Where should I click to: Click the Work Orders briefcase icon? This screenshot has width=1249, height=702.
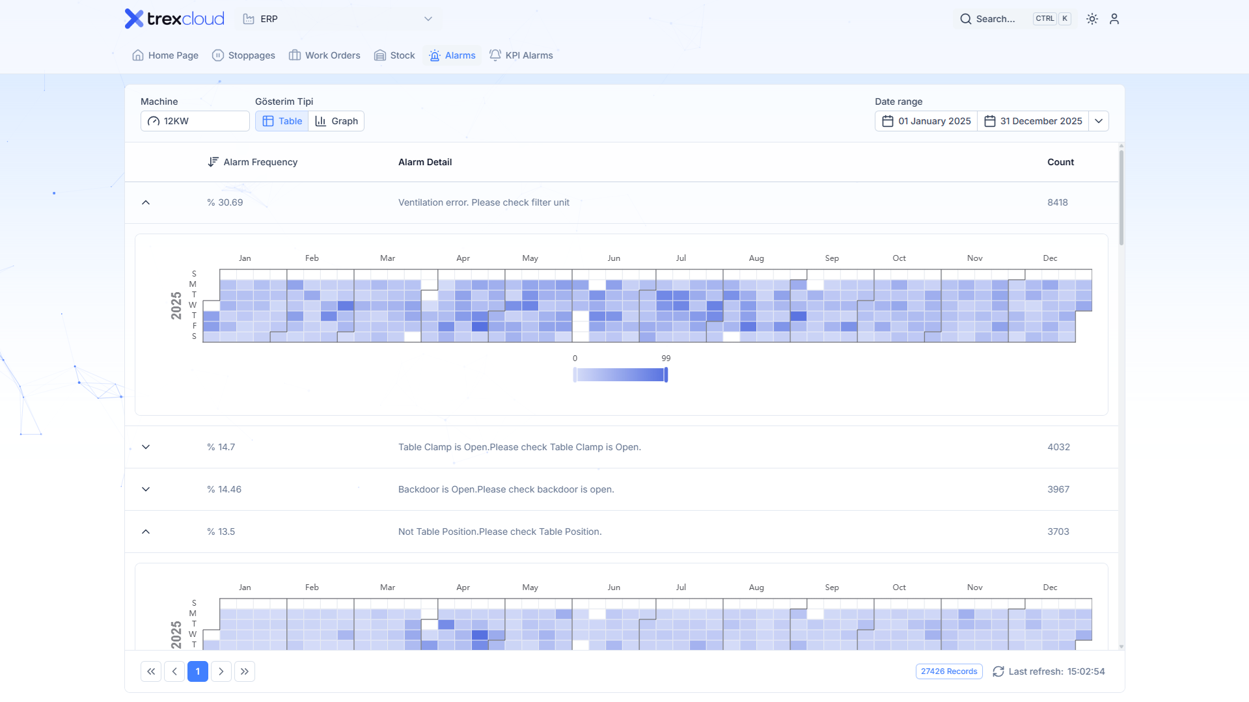click(x=295, y=55)
